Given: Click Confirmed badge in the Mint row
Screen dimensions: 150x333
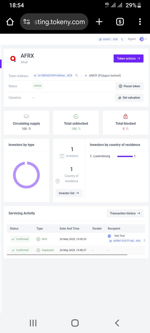Looking at the screenshot, I should pos(20,239).
